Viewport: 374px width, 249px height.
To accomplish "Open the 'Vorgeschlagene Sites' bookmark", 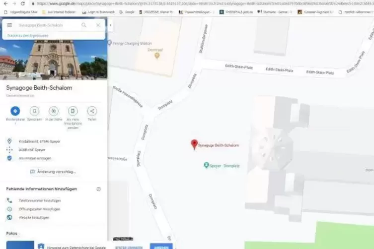I will coord(21,12).
